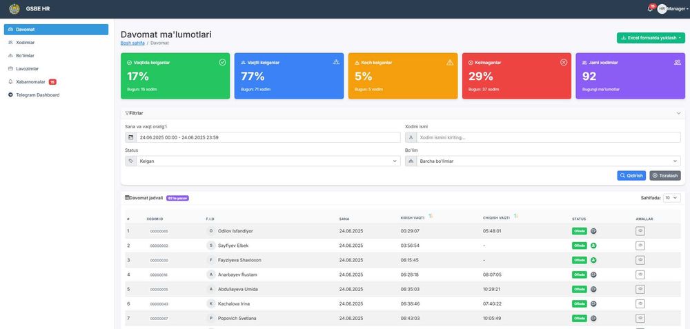Click the GSBE HR emblem logo
The width and height of the screenshot is (690, 329).
tap(14, 9)
